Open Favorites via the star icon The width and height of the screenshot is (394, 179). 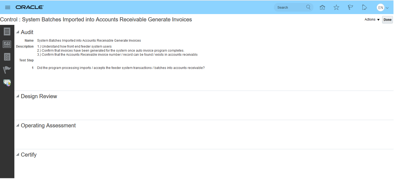click(336, 7)
